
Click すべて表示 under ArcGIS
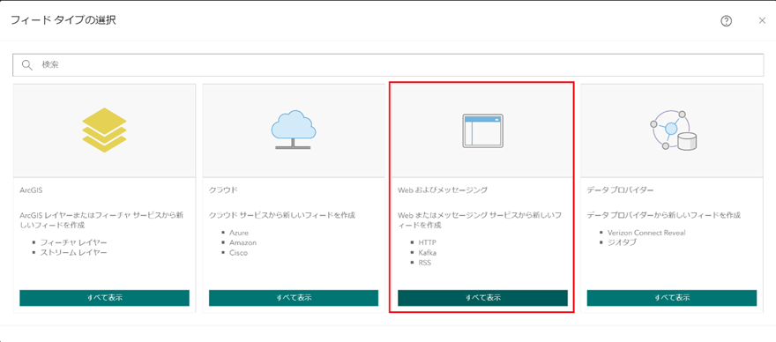click(104, 298)
